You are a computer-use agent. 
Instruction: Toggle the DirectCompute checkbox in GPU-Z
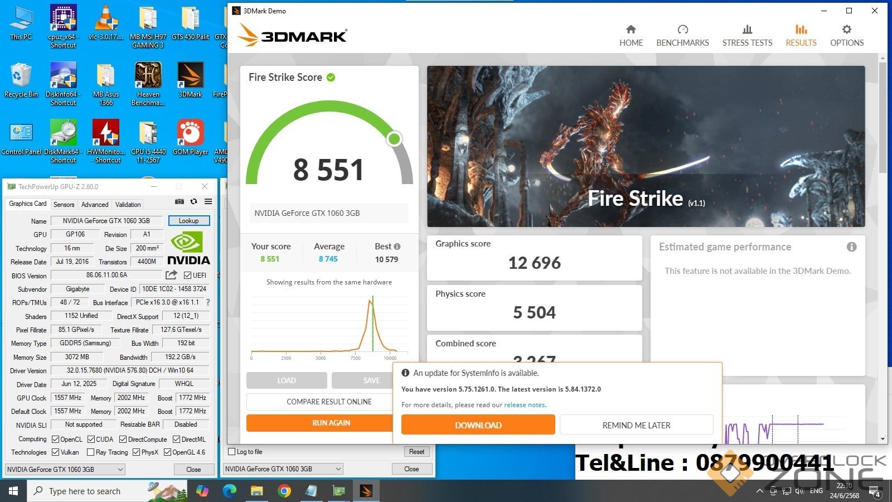(123, 440)
